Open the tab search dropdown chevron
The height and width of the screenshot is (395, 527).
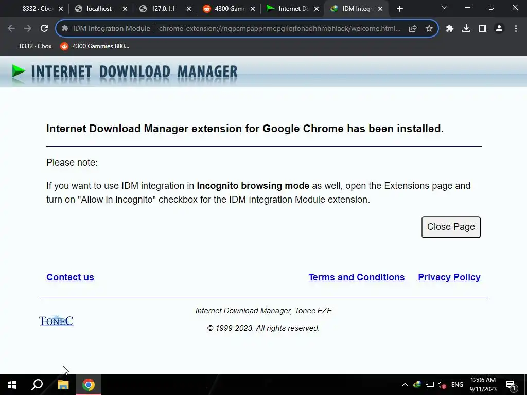444,7
